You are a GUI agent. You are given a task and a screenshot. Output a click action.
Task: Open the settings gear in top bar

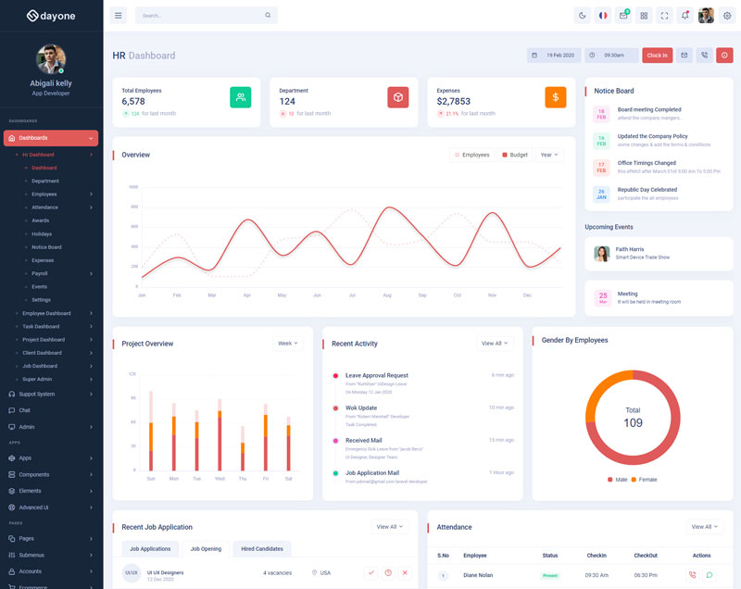pos(726,16)
